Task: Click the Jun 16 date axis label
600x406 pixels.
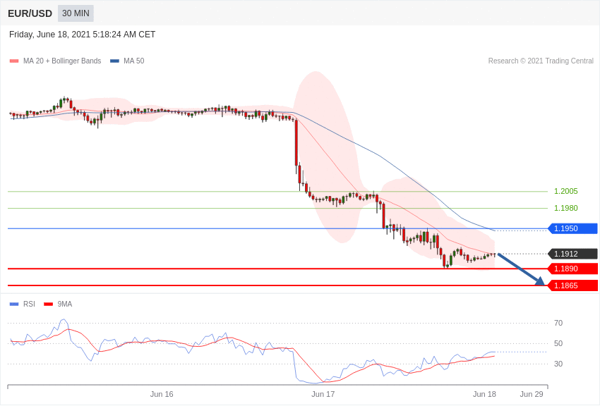Action: (162, 394)
